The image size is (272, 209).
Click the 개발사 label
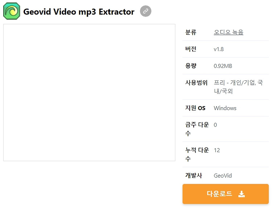tap(194, 175)
